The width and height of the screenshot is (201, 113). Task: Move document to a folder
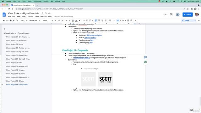click(46, 13)
